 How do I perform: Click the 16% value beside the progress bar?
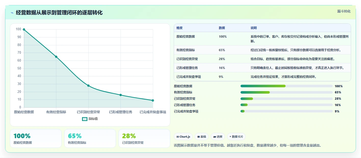click(x=338, y=105)
